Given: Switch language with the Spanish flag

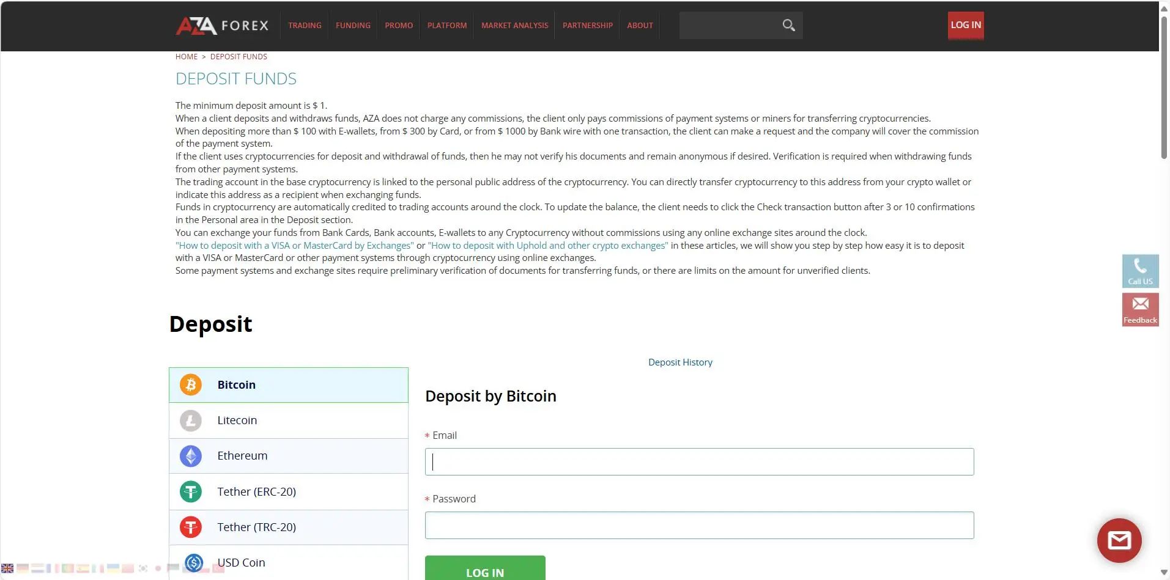Looking at the screenshot, I should click(83, 568).
